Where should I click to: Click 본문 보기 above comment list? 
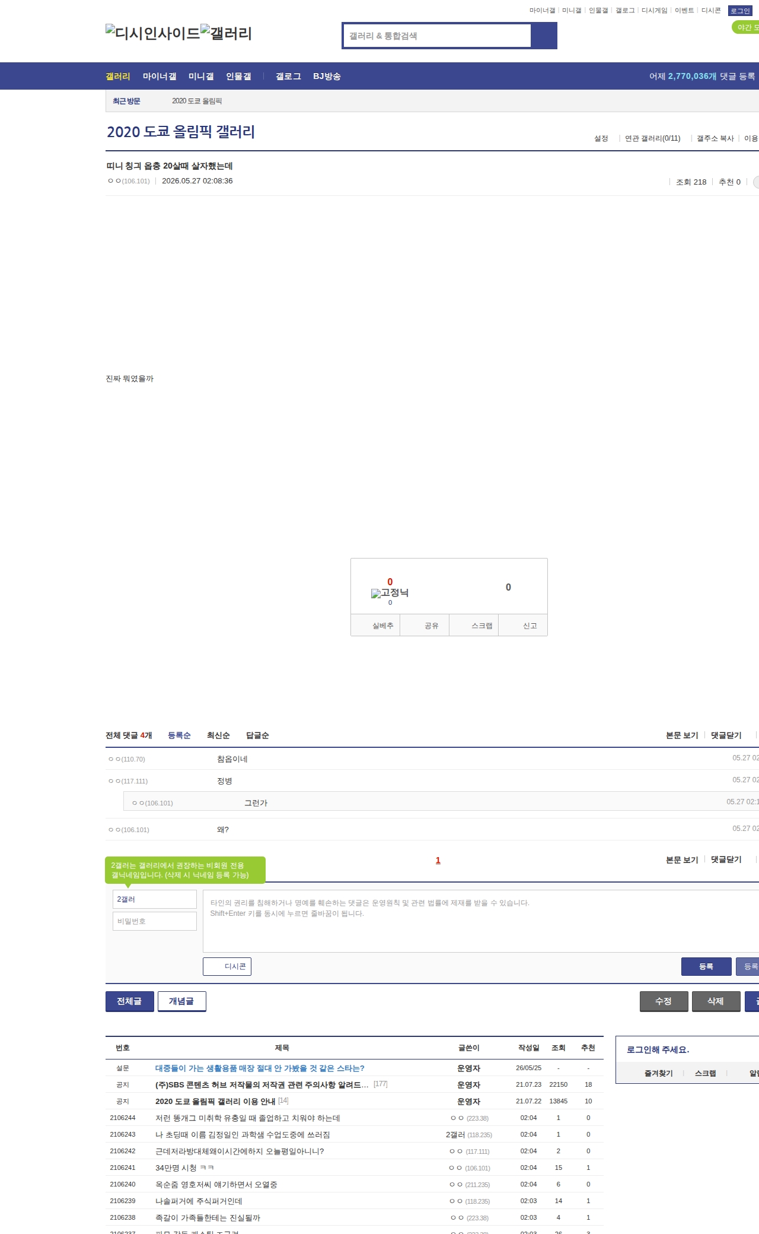(x=682, y=735)
